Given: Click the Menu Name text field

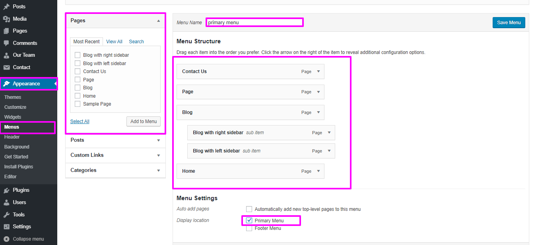Looking at the screenshot, I should click(254, 23).
